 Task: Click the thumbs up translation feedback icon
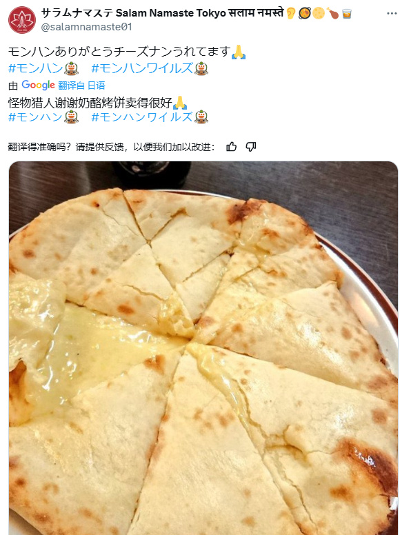(x=232, y=147)
